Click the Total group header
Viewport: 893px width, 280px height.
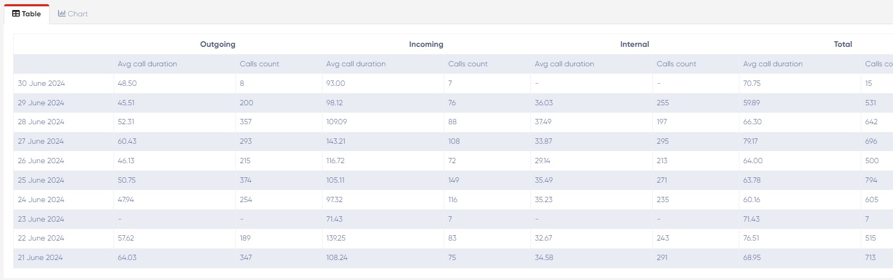[842, 44]
